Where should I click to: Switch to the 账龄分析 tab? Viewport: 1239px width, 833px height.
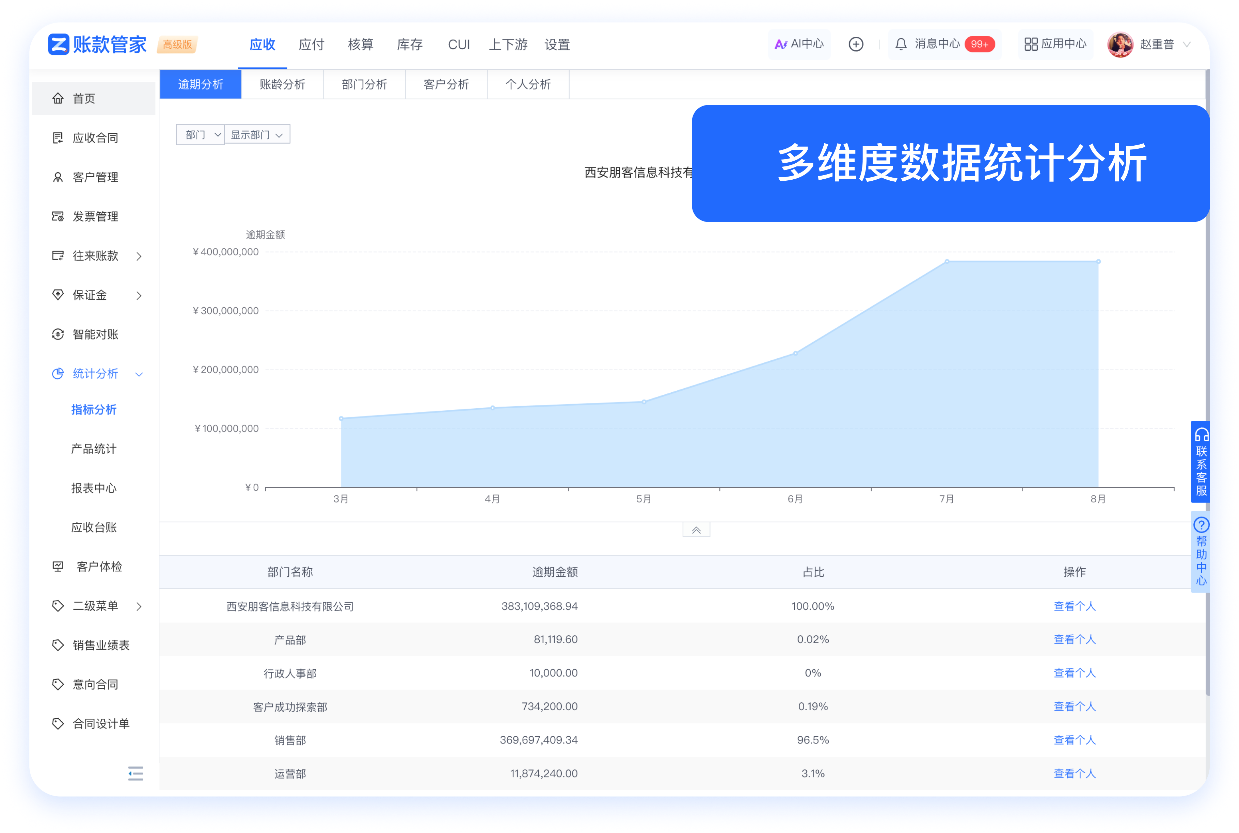tap(282, 84)
